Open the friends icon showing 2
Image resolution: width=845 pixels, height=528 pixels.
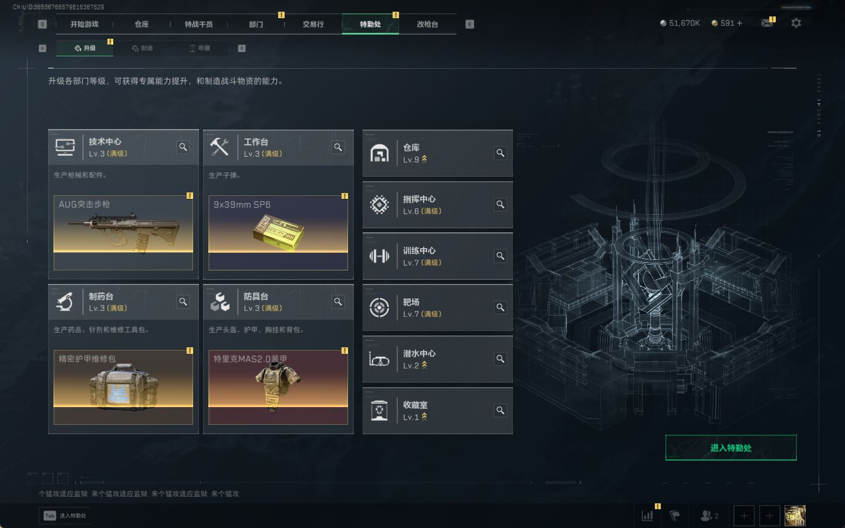pyautogui.click(x=709, y=516)
